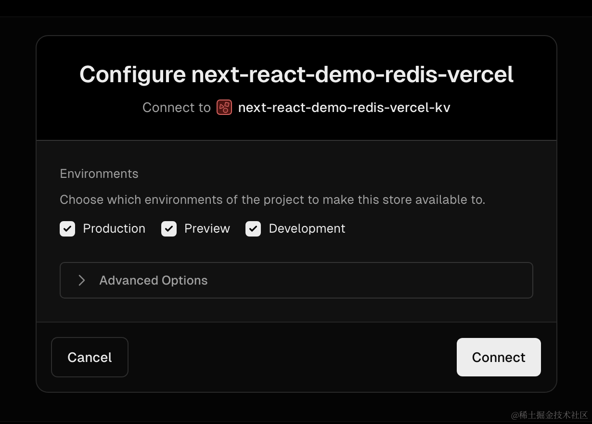Click the 'Choose which environments' description text

(x=272, y=200)
